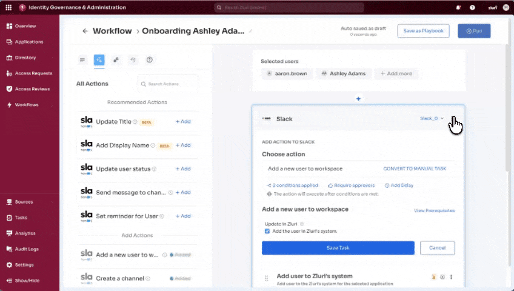Click info icon beside Update in Zluri
Viewport: 514px width, 291px height.
click(302, 224)
